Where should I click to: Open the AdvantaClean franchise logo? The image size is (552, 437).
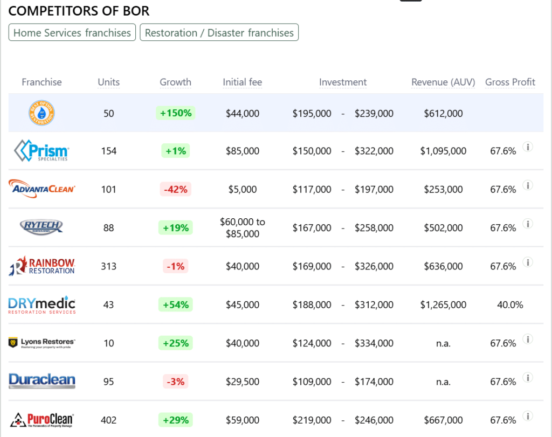(x=42, y=189)
